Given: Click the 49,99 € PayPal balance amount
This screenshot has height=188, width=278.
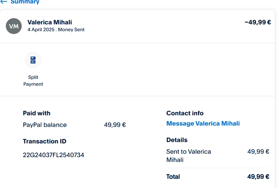Looking at the screenshot, I should coord(115,125).
